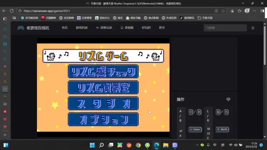Viewport: 267px width, 150px height.
Task: Go back with the browser back arrow
Action: pyautogui.click(x=4, y=11)
